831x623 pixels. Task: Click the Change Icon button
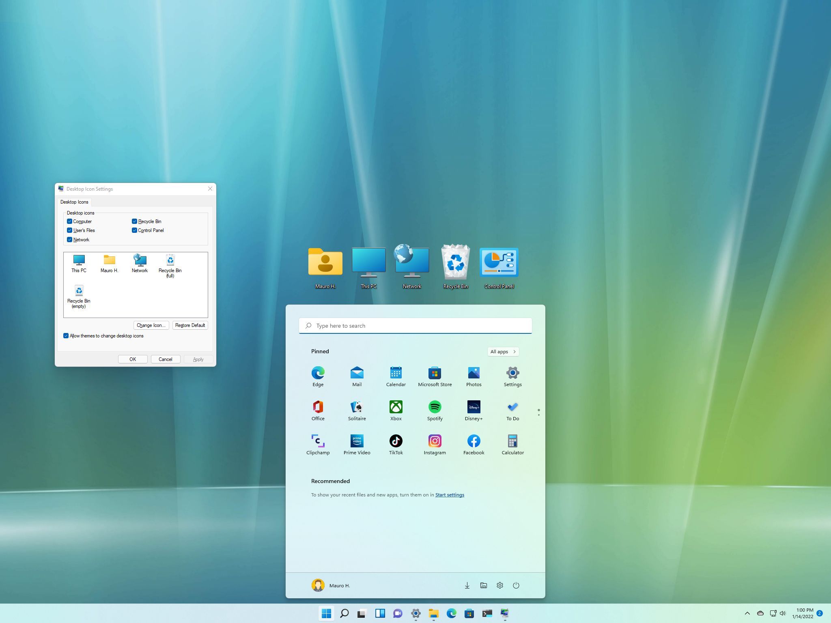(x=151, y=325)
